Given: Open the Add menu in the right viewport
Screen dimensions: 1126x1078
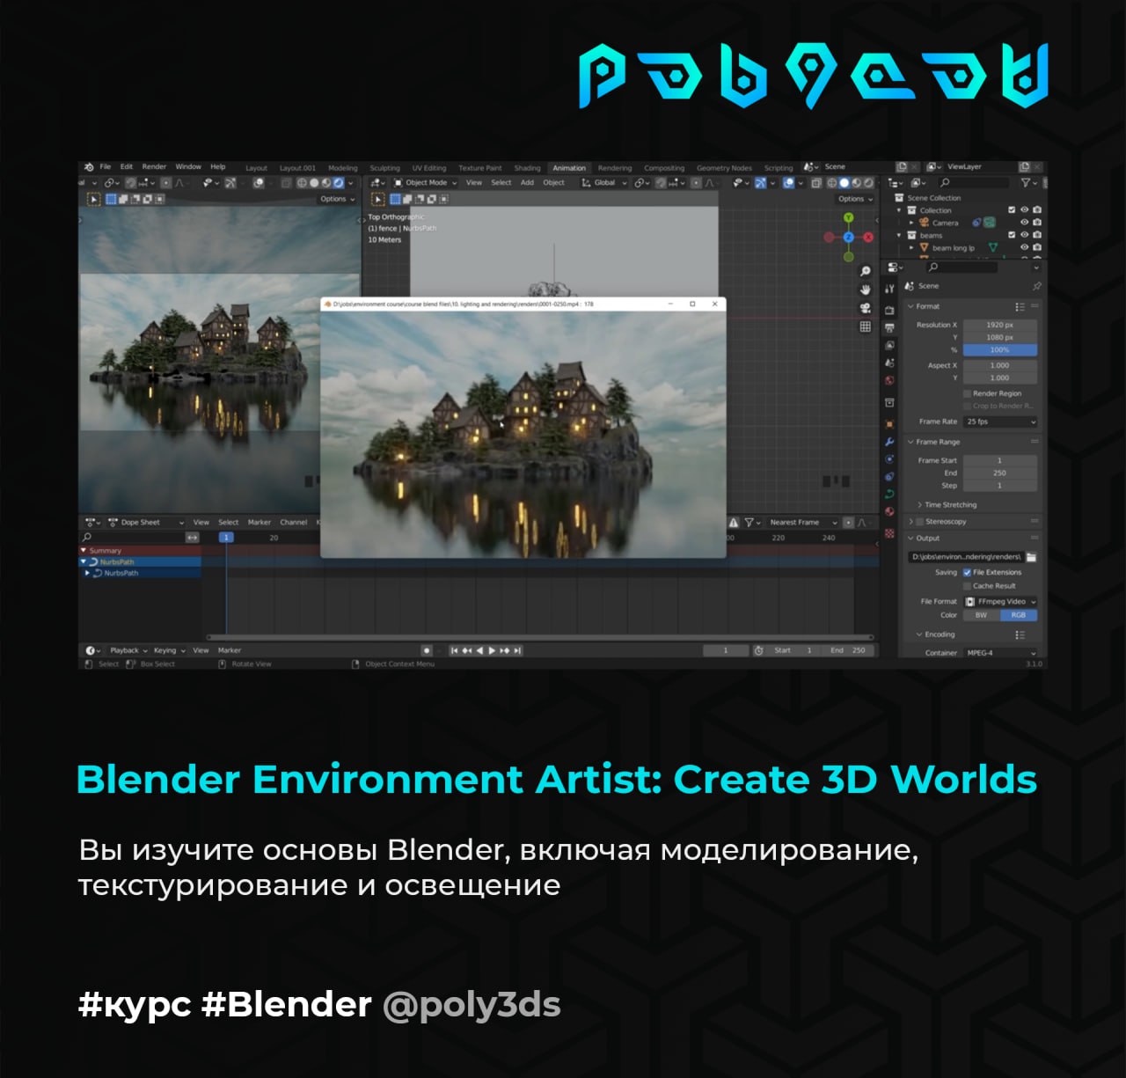Looking at the screenshot, I should point(527,183).
